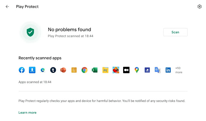Viewport: 206px width, 121px height.
Task: Select the Facebook app icon
Action: pos(22,70)
